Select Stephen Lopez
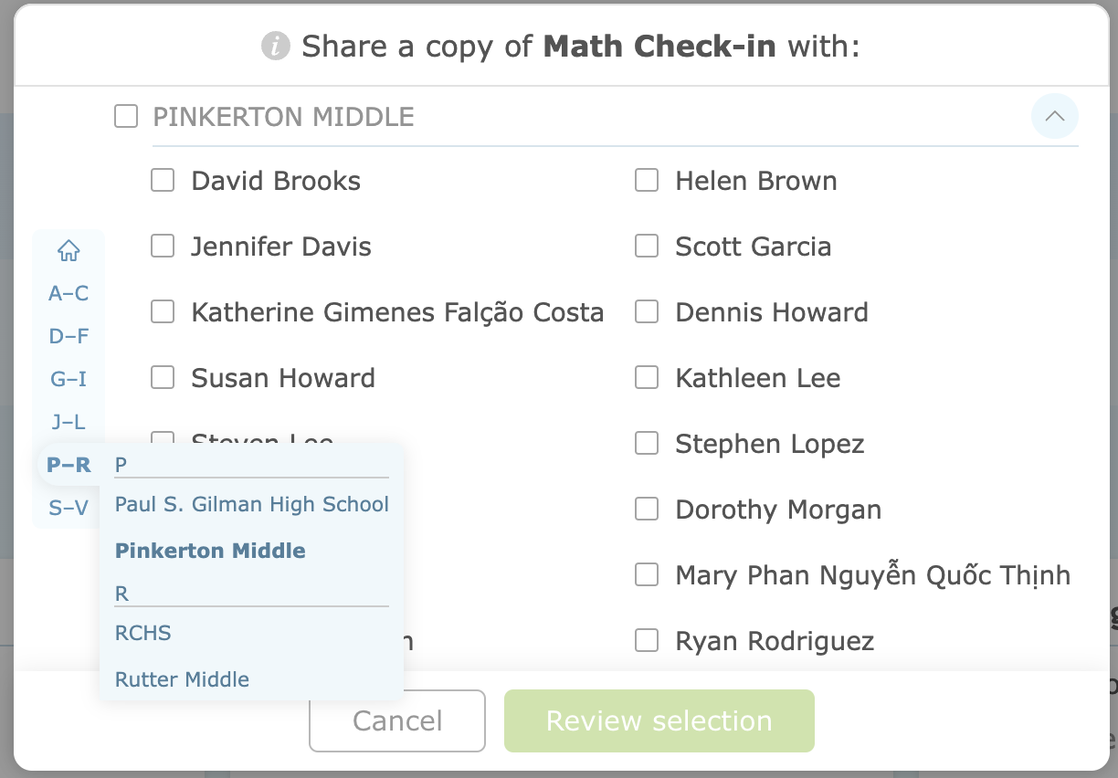Image resolution: width=1118 pixels, height=778 pixels. [646, 443]
